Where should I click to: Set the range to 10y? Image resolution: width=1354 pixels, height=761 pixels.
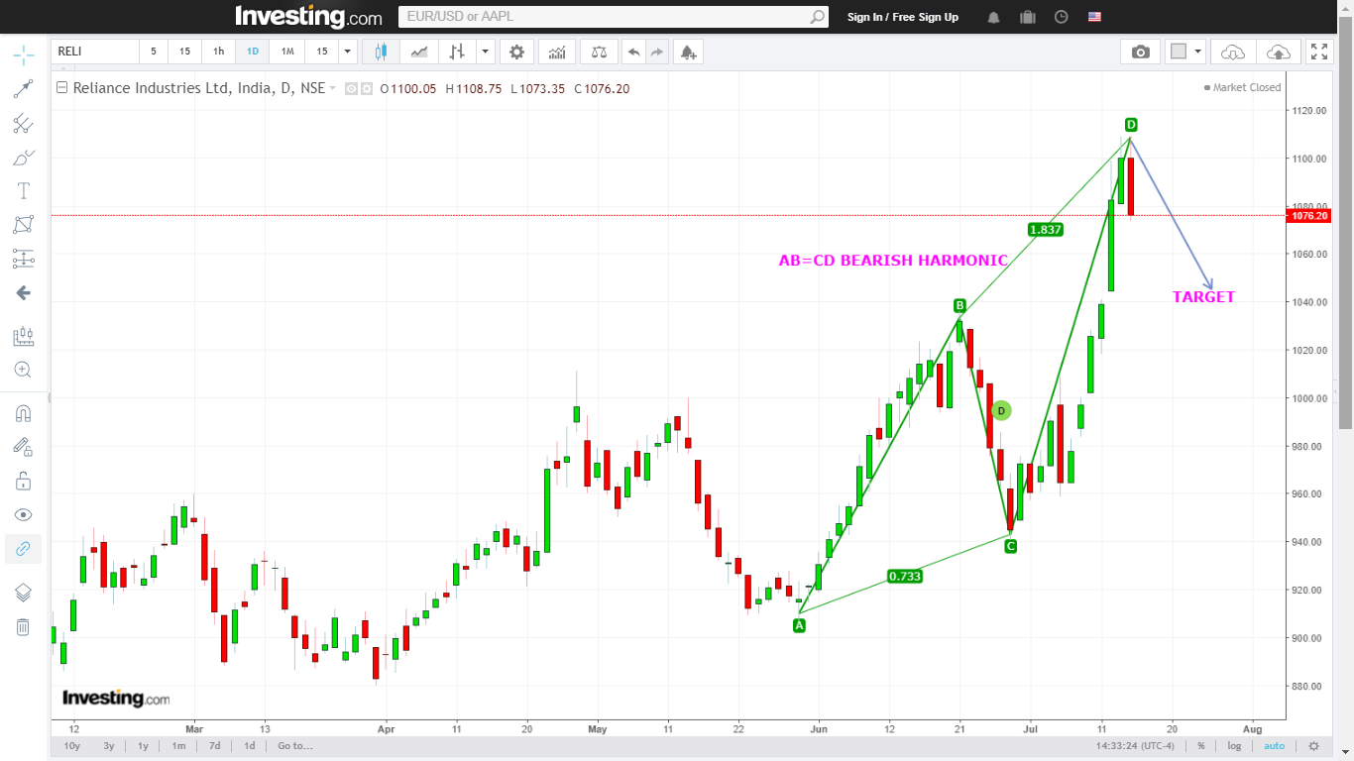point(71,746)
